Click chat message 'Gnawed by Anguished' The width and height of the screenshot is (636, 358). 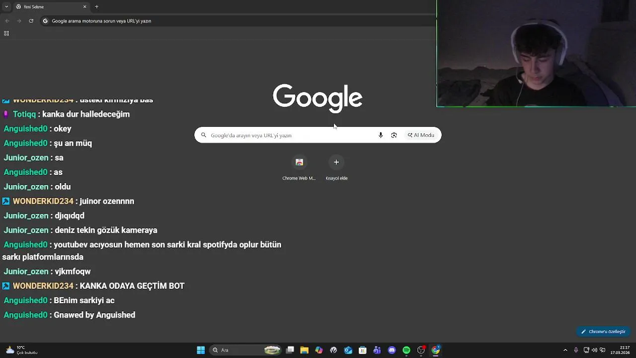[x=94, y=315]
